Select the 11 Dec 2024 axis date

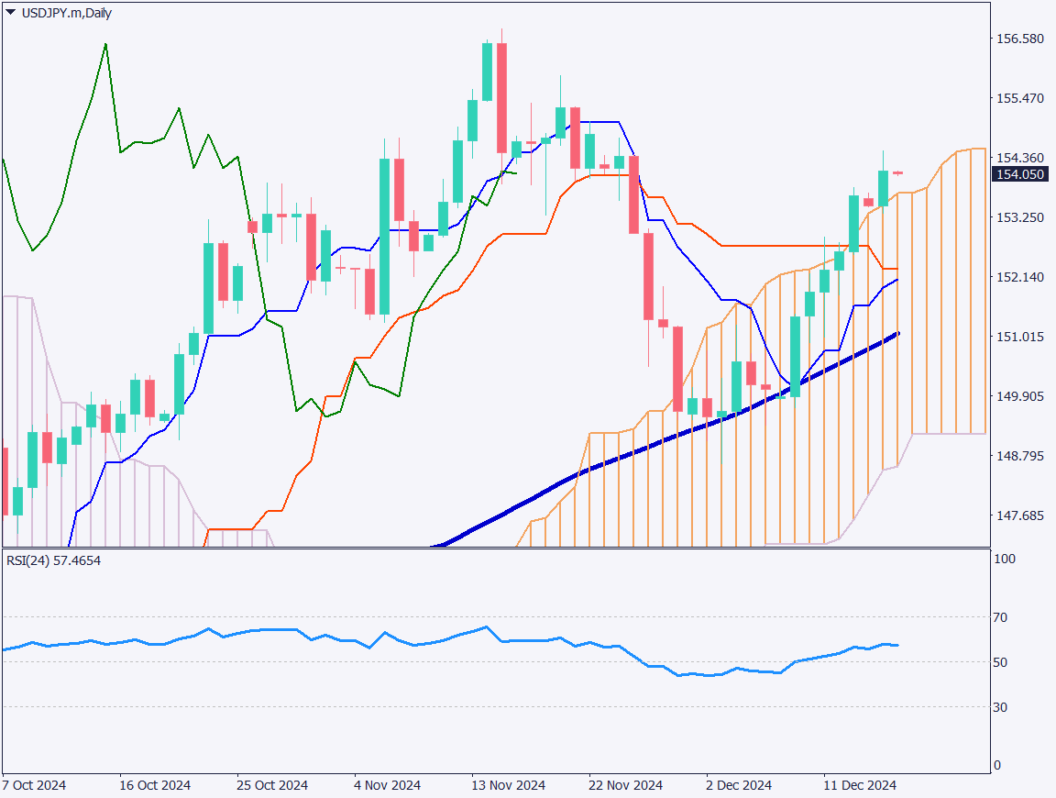861,785
